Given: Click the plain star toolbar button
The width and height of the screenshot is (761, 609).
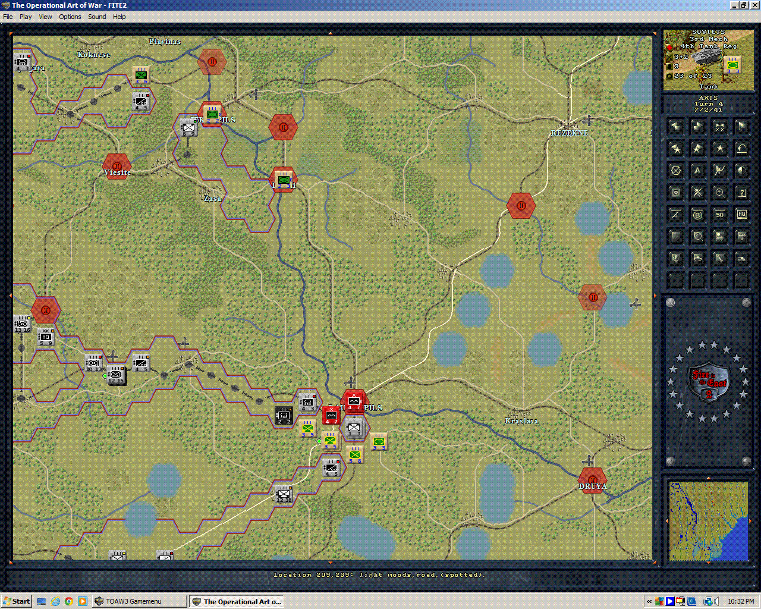Looking at the screenshot, I should tap(719, 149).
